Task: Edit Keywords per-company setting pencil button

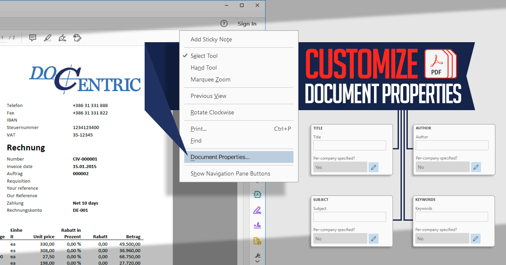Action: pos(476,239)
